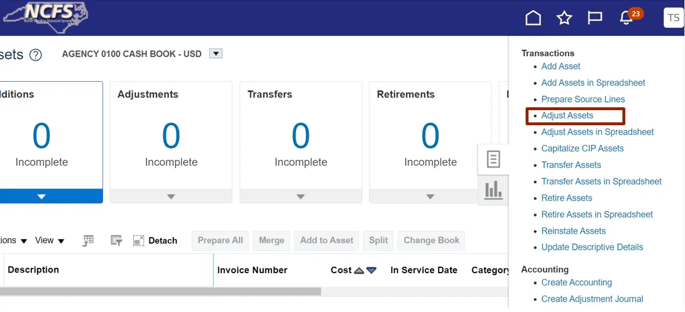Open the Capitalize CIP Assets task

582,148
